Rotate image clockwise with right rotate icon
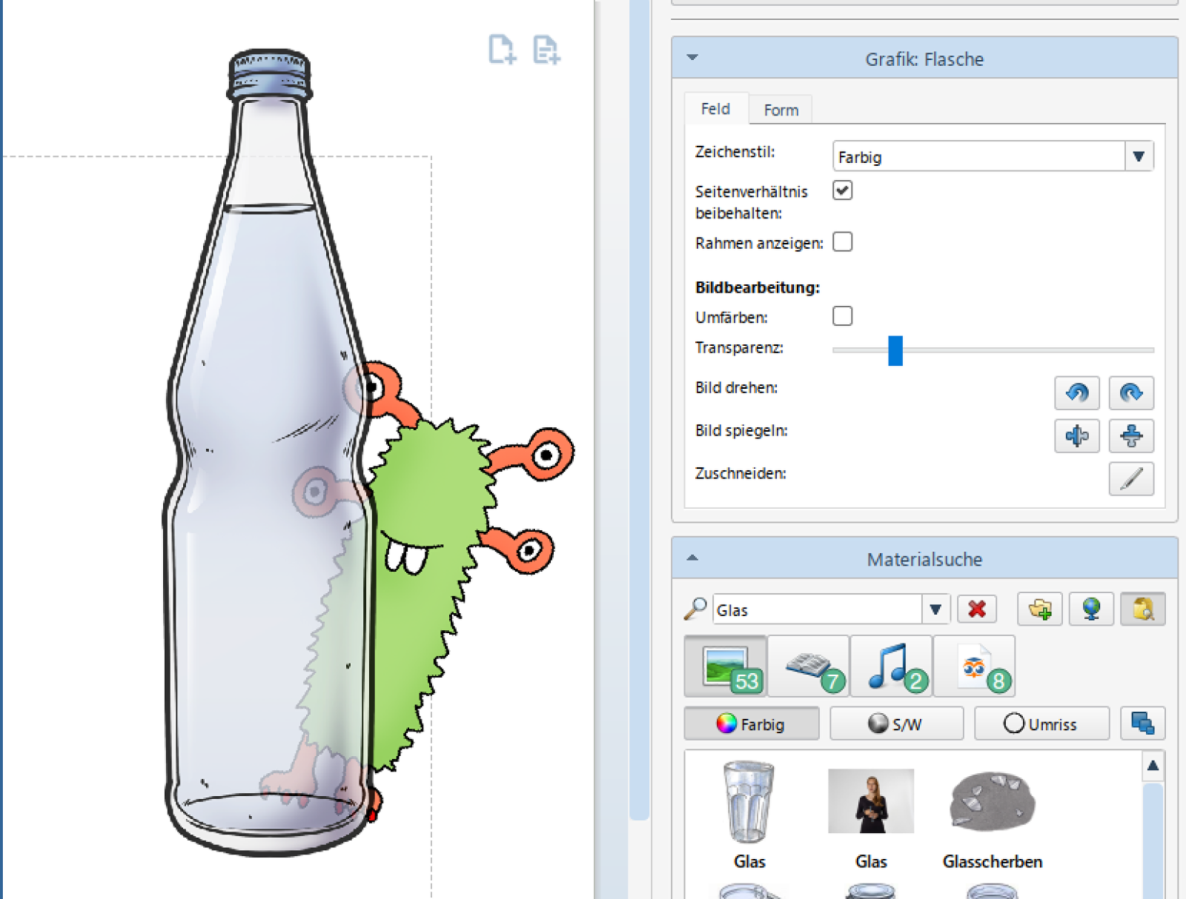 click(1130, 392)
